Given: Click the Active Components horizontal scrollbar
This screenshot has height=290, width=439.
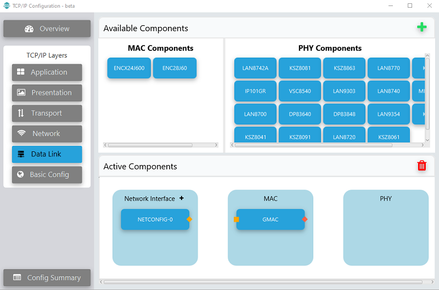Looking at the screenshot, I should 263,282.
